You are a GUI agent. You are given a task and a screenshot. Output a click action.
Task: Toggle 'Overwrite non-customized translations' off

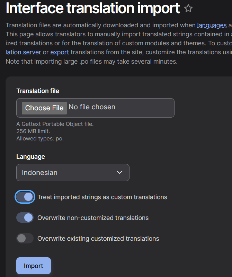coord(25,217)
